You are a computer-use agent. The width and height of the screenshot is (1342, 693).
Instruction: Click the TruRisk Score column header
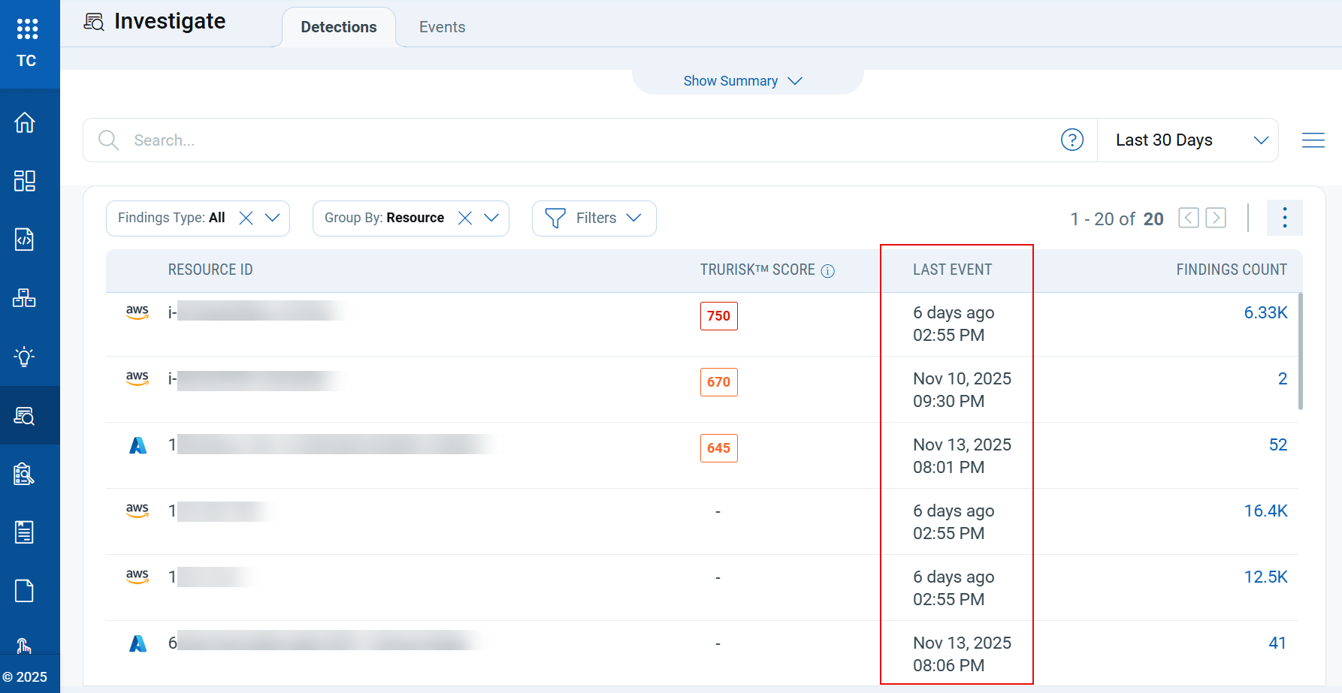pos(757,270)
